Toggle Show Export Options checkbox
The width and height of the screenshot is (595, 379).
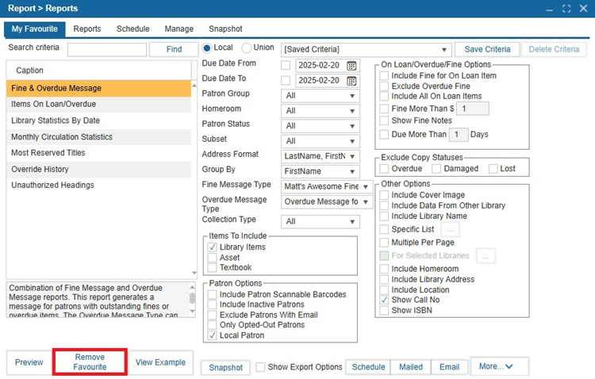(260, 367)
